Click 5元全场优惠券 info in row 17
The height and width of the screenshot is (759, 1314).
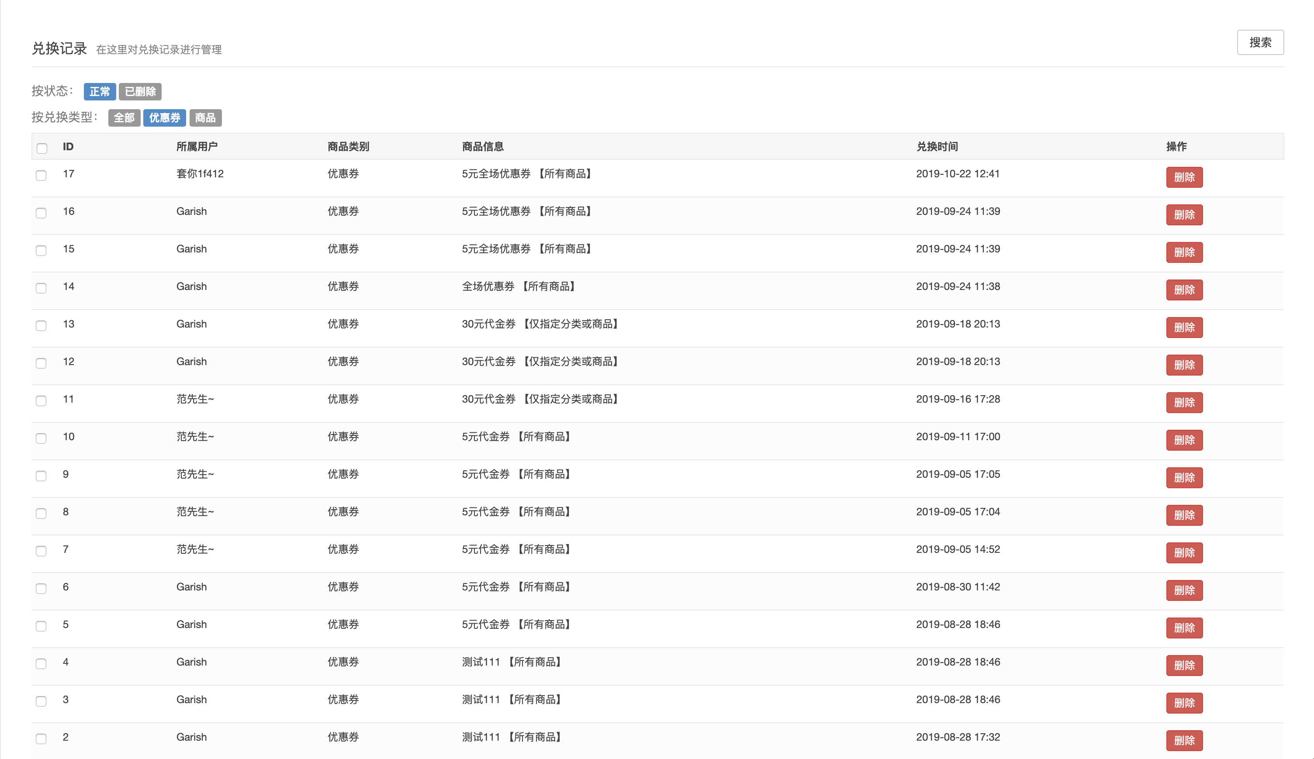coord(528,173)
